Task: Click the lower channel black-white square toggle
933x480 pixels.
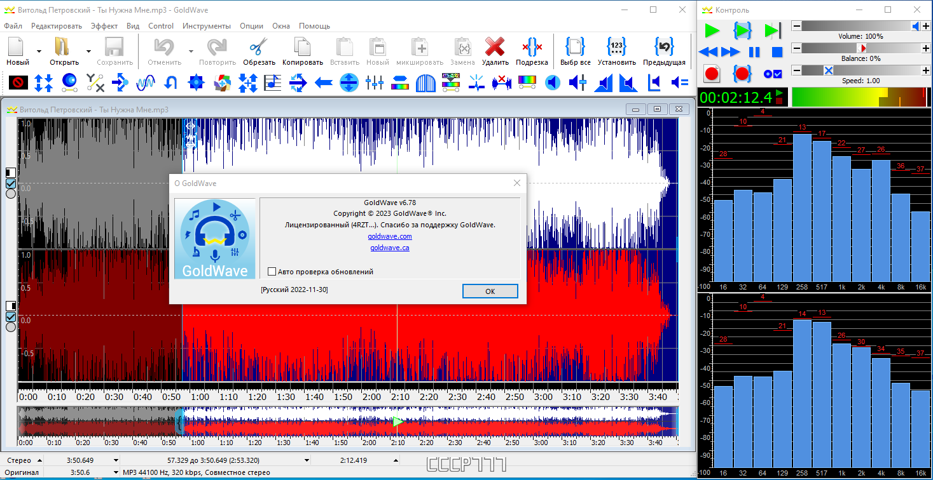Action: pos(11,306)
